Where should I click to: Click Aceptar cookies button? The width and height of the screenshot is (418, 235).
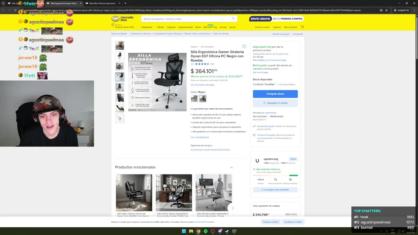pyautogui.click(x=271, y=222)
